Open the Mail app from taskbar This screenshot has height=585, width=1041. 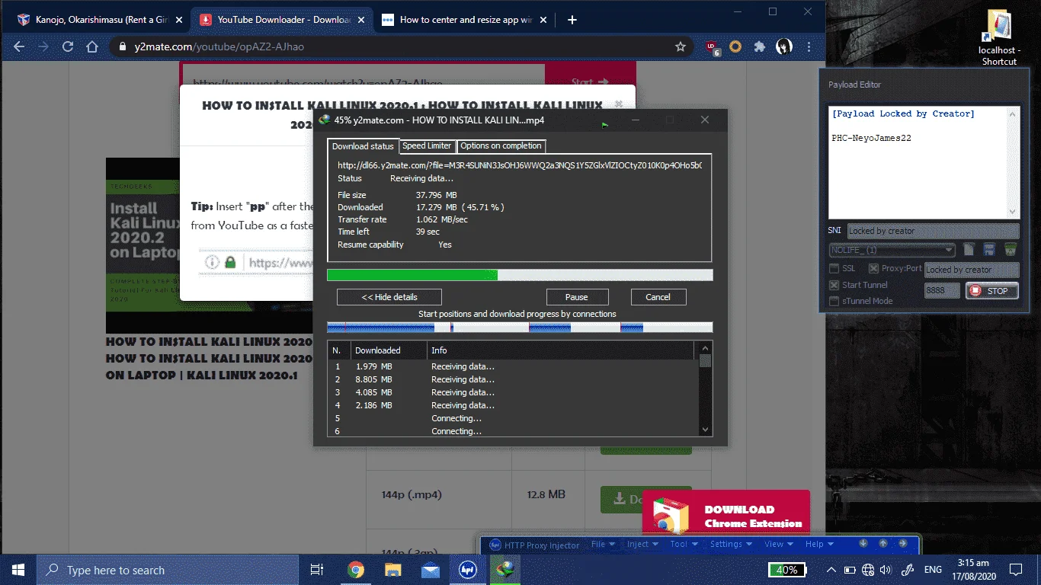pos(431,569)
